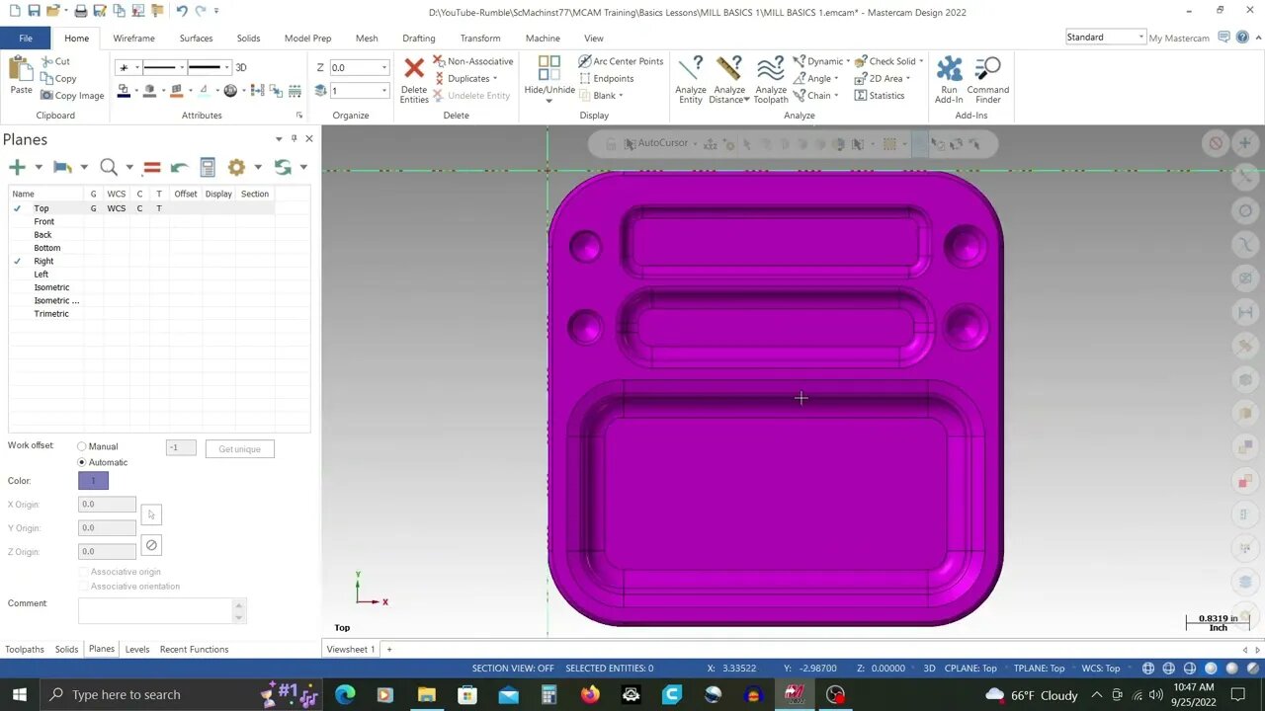The height and width of the screenshot is (711, 1265).
Task: Switch to the Toolpaths panel tab
Action: (25, 649)
